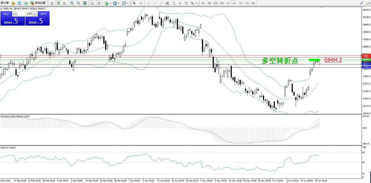
Task: Toggle chart auto scroll
Action: [93, 3]
